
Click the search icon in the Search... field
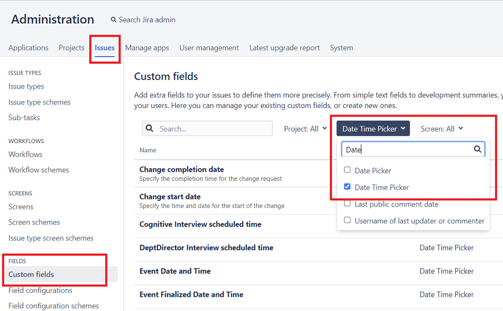[150, 128]
